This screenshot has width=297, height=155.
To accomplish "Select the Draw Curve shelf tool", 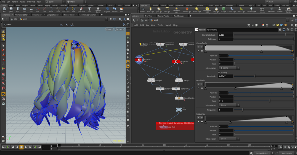I will (66, 10).
